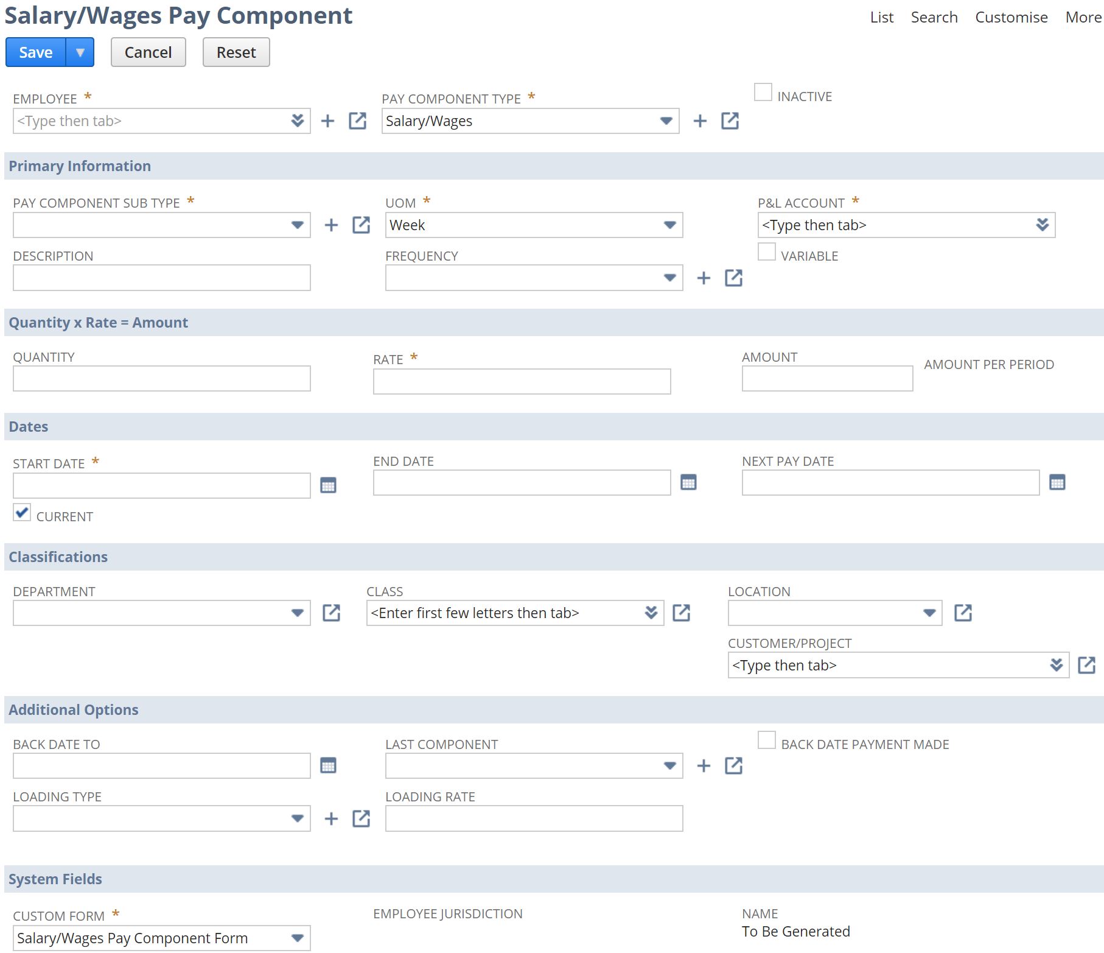Open the Pay Component Type record popout icon
This screenshot has width=1104, height=953.
point(730,121)
